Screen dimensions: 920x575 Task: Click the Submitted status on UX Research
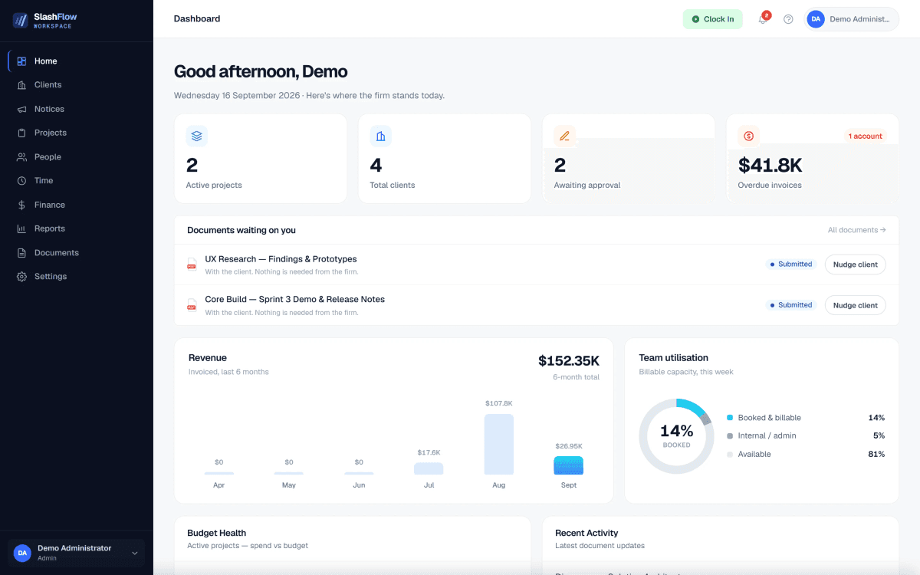click(790, 264)
